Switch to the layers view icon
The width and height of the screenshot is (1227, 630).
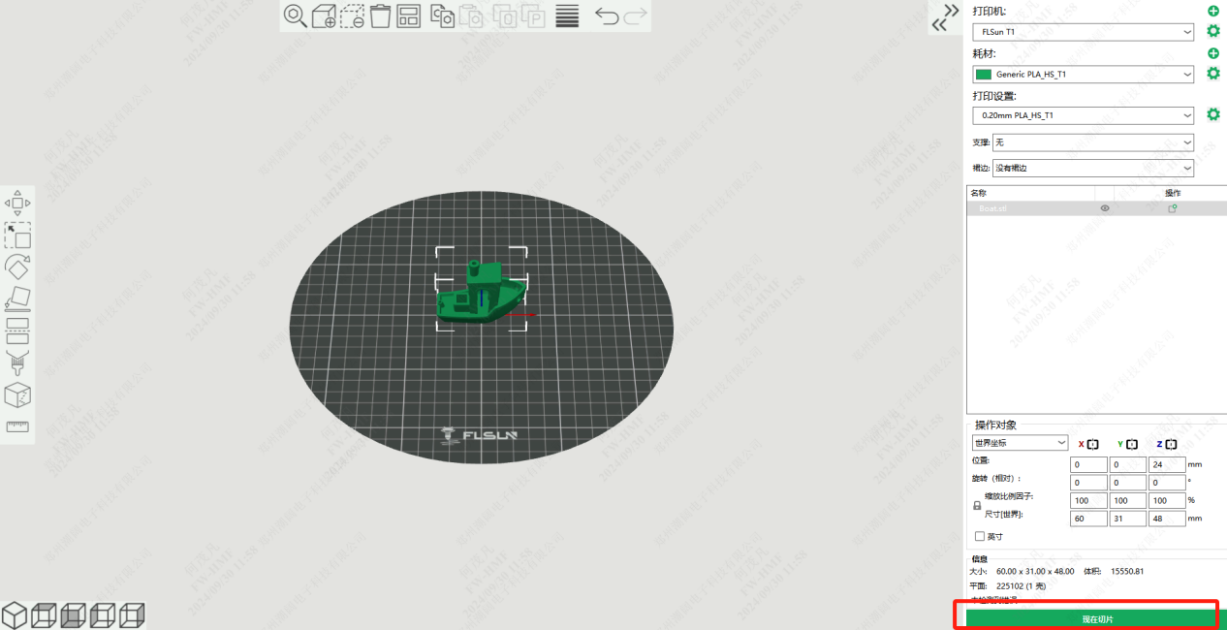click(x=567, y=16)
